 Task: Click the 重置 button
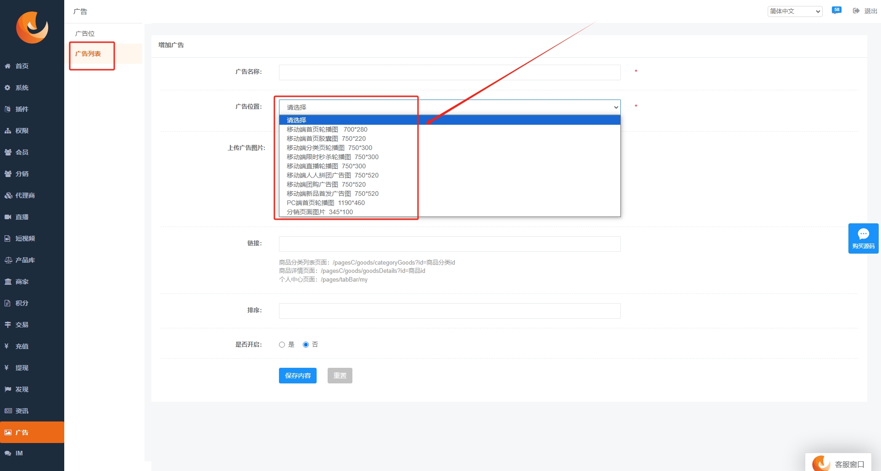pyautogui.click(x=340, y=376)
